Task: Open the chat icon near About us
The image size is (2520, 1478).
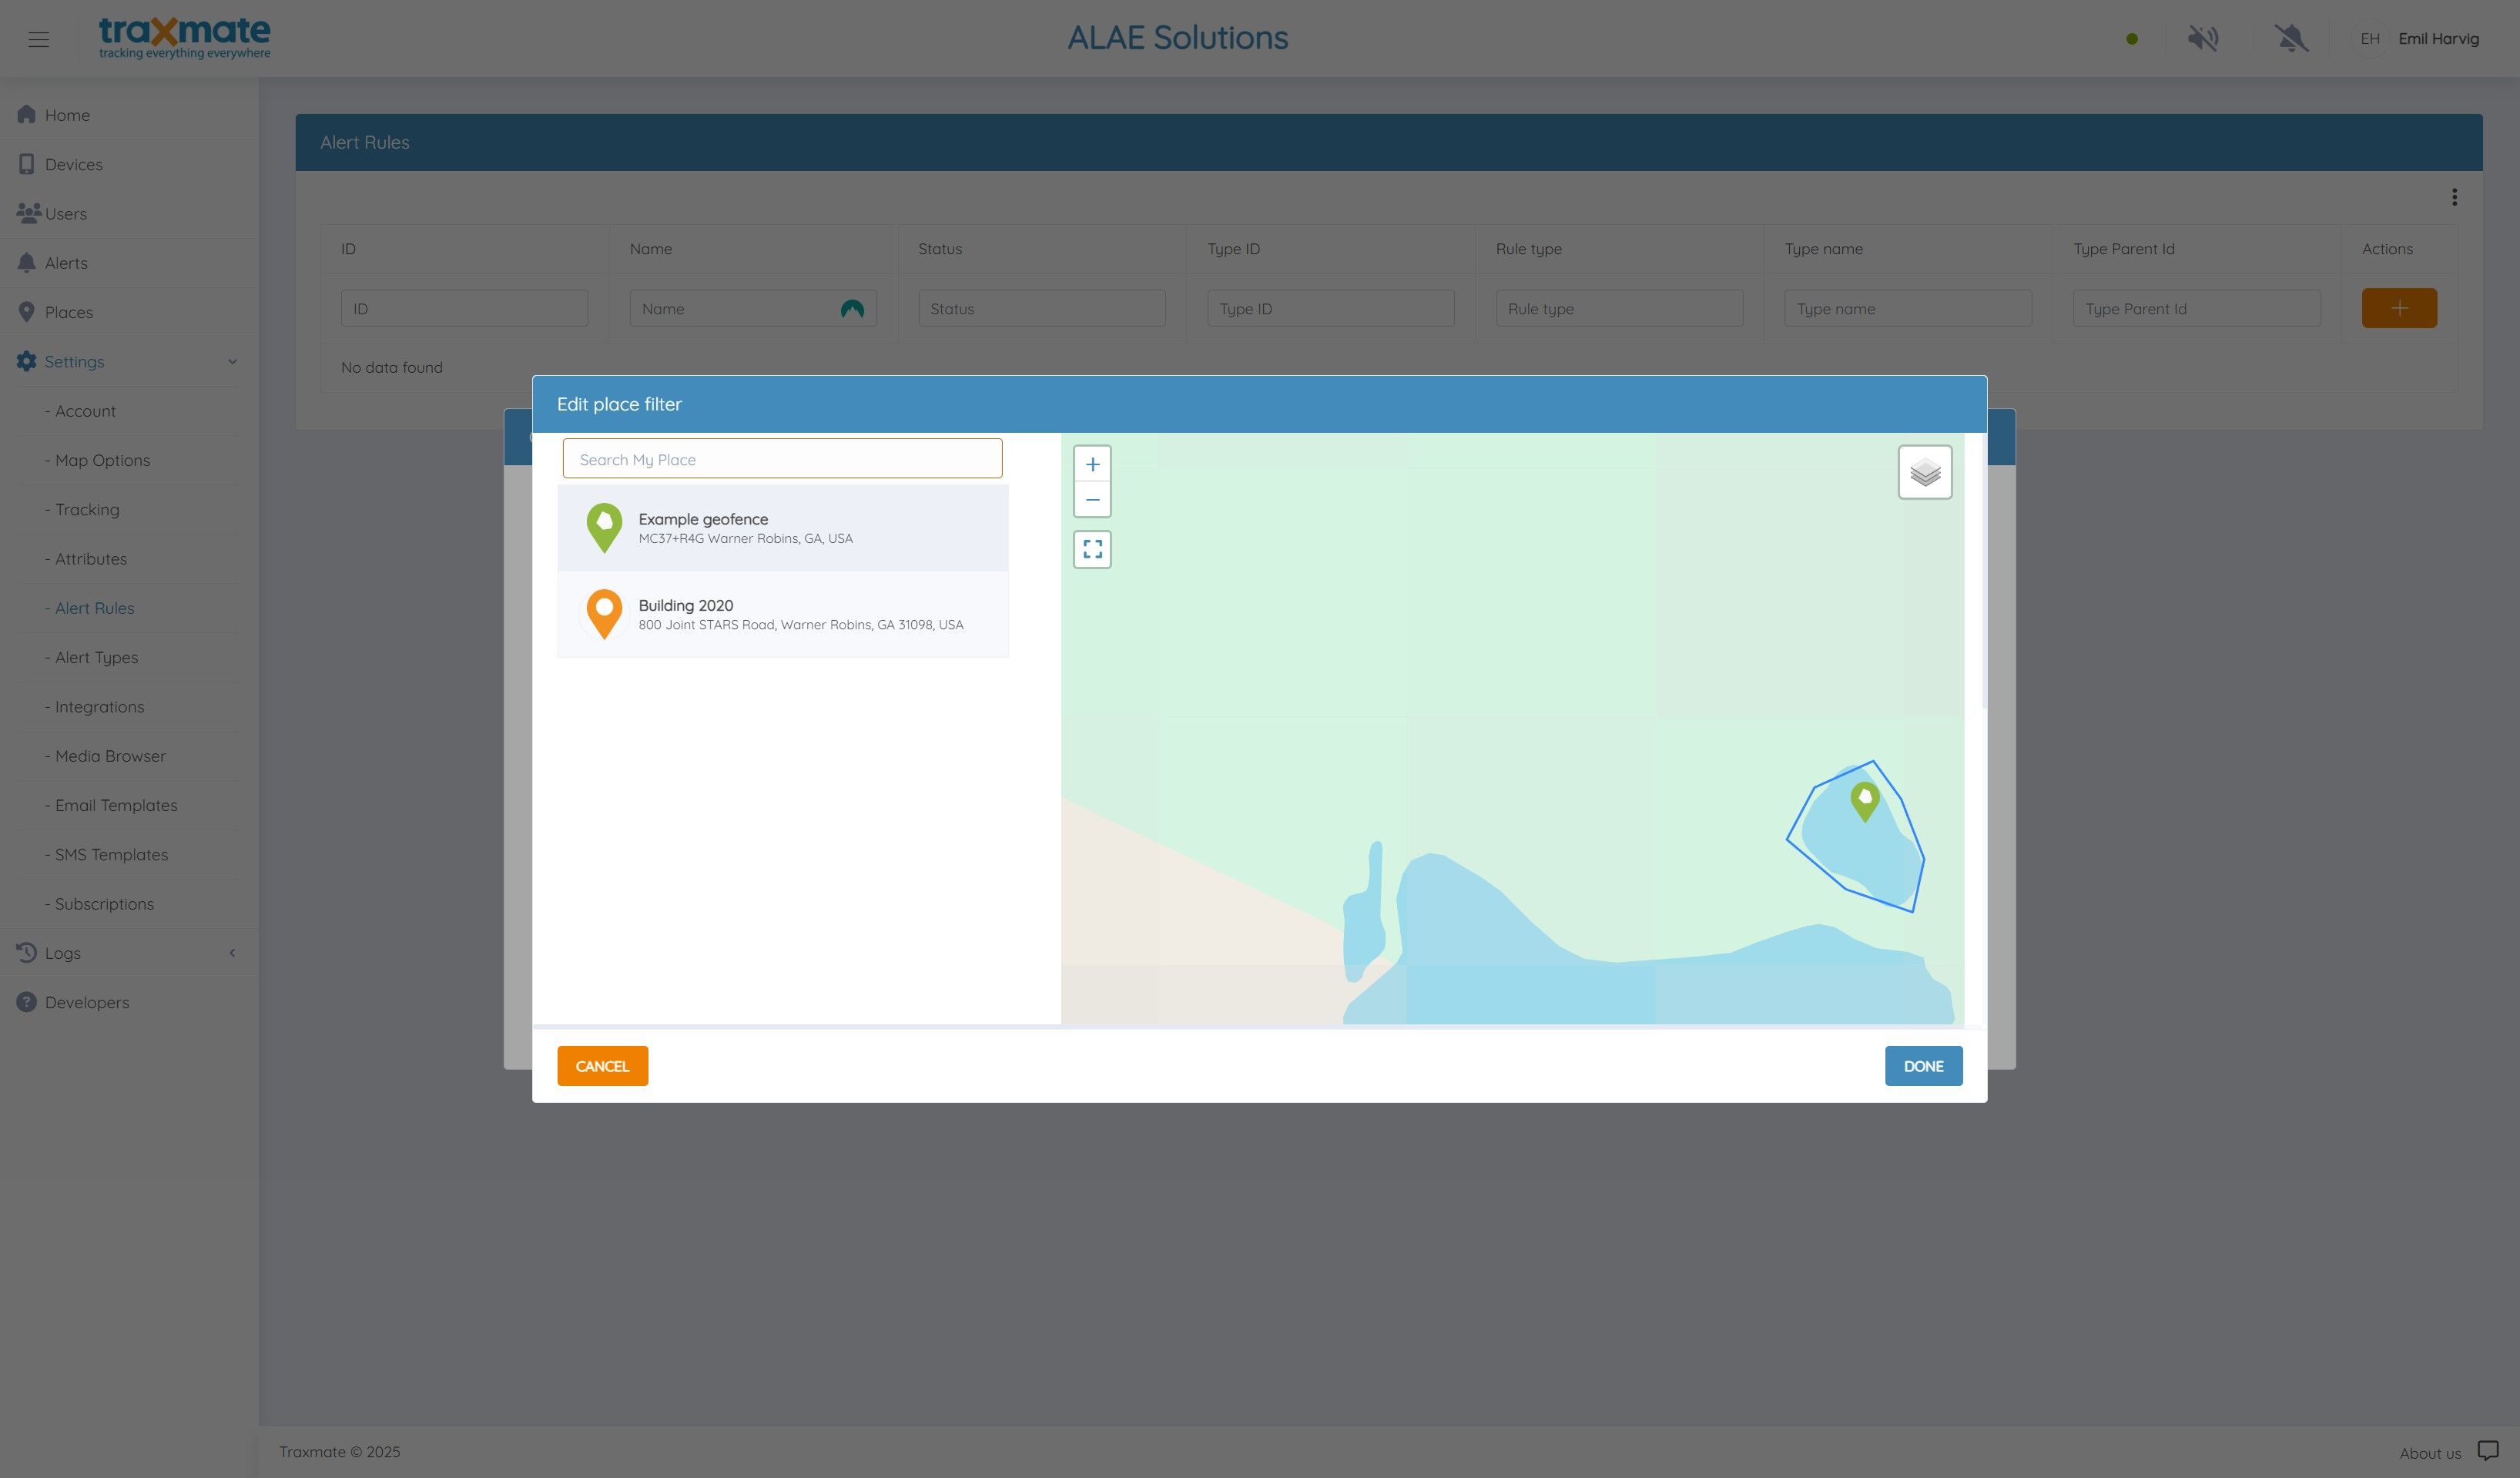Action: (2487, 1451)
